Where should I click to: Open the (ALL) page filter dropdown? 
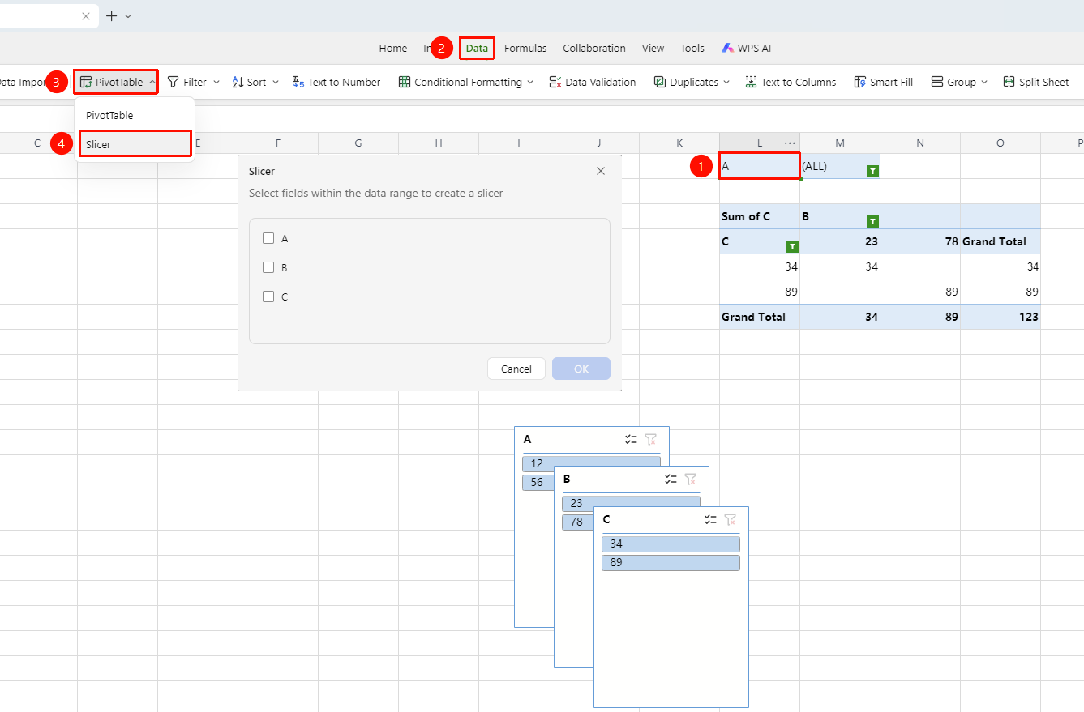pos(872,171)
